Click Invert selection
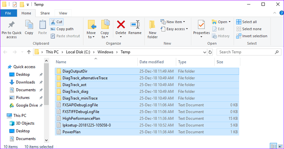Viewport: 284px width, 149px height. click(x=252, y=36)
